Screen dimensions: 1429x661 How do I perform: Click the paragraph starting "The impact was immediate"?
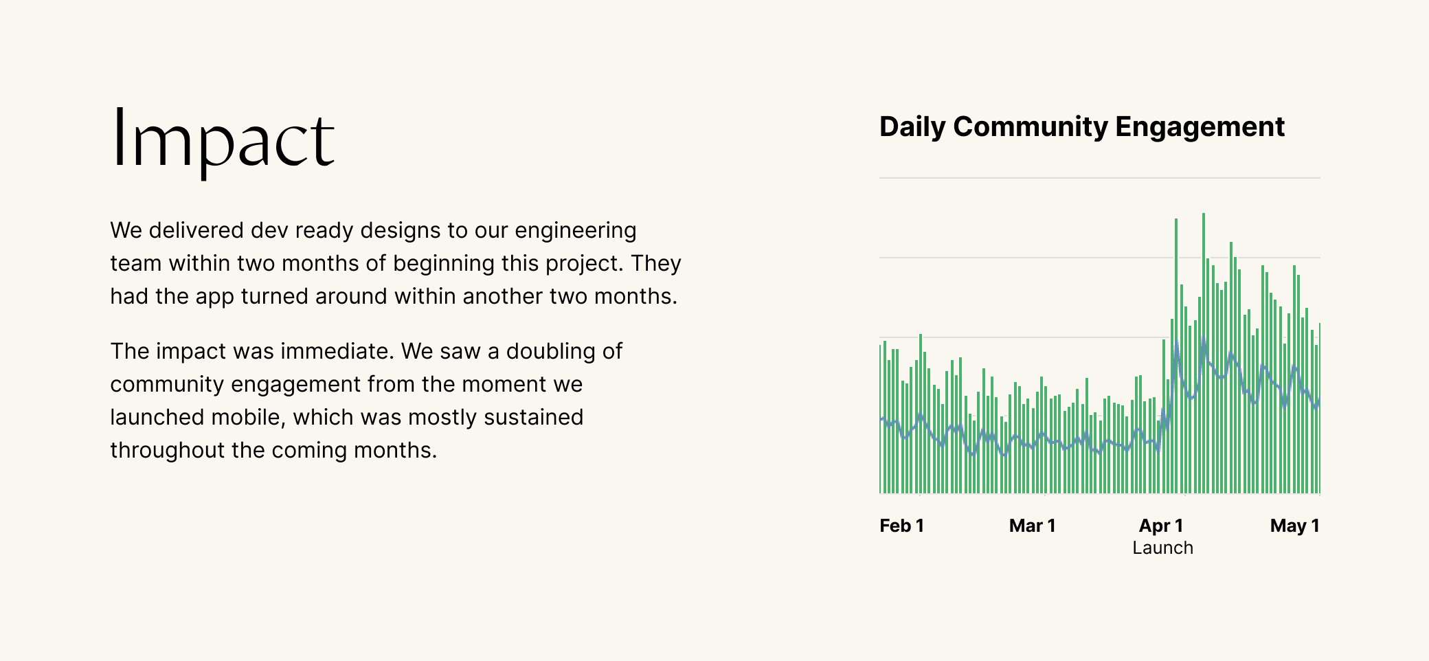[366, 401]
